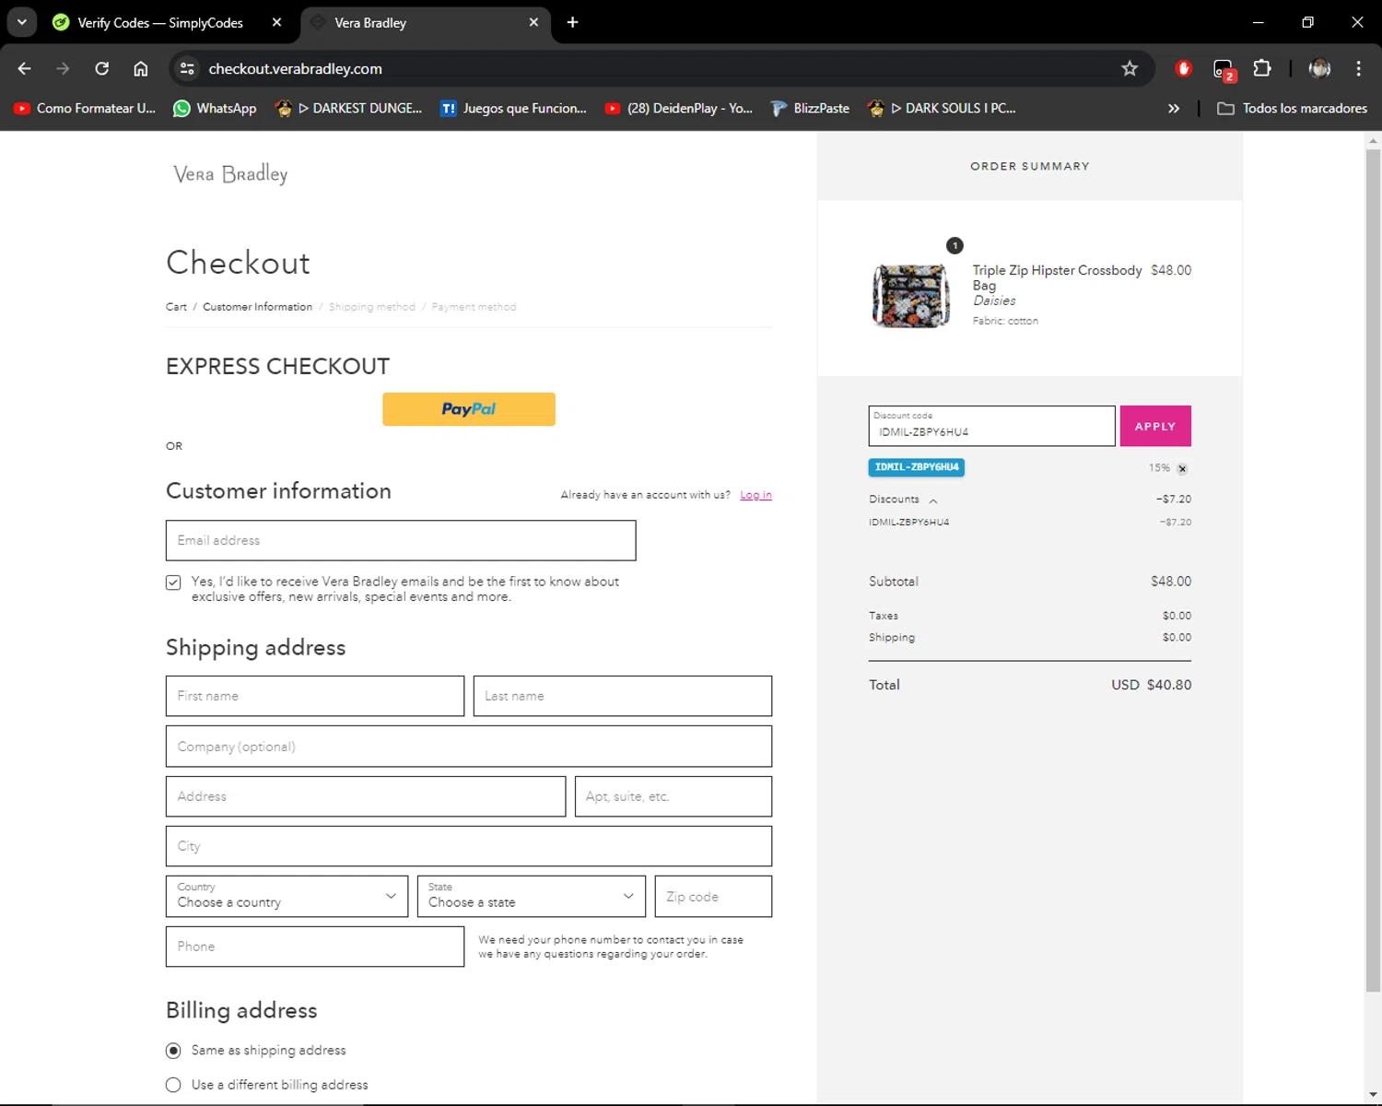The image size is (1382, 1106).
Task: Open the extension with badge 2
Action: pos(1224,69)
